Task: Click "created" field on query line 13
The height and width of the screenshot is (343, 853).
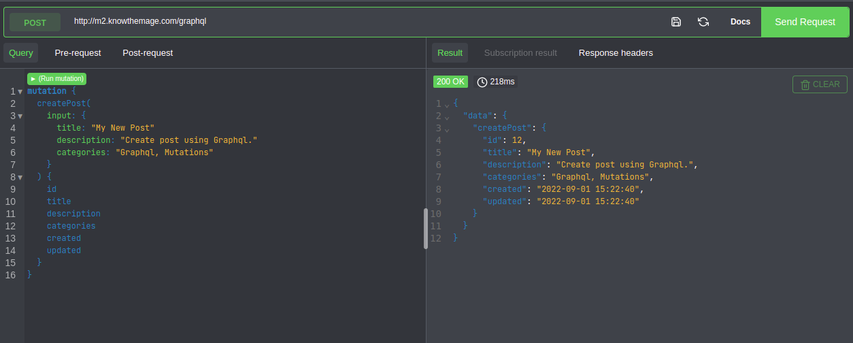Action: [x=64, y=238]
